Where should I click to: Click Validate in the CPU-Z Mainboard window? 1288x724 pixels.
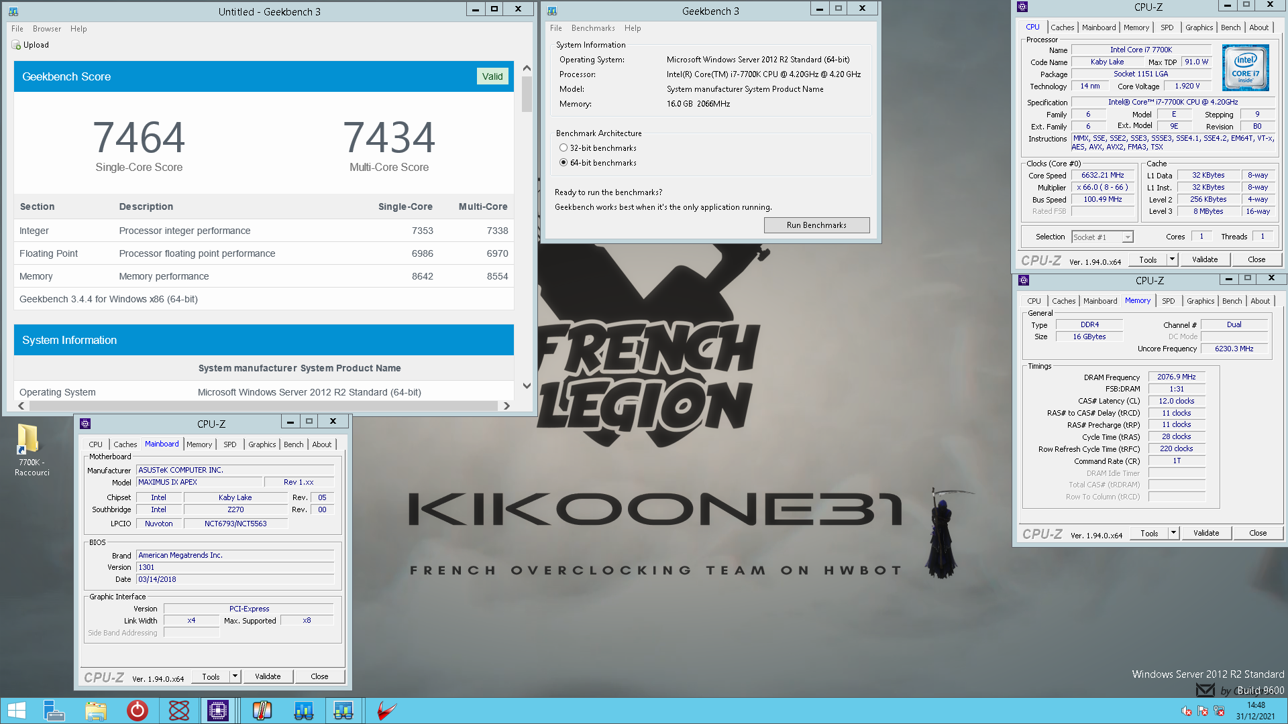[x=268, y=676]
